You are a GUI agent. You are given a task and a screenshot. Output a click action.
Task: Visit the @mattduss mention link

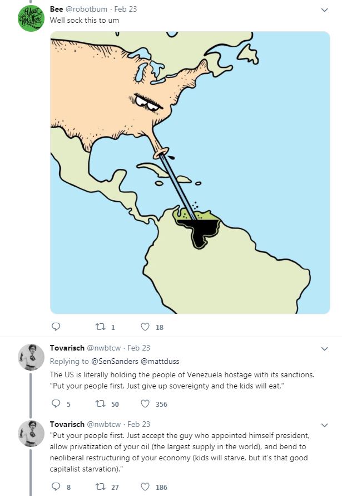(x=160, y=361)
